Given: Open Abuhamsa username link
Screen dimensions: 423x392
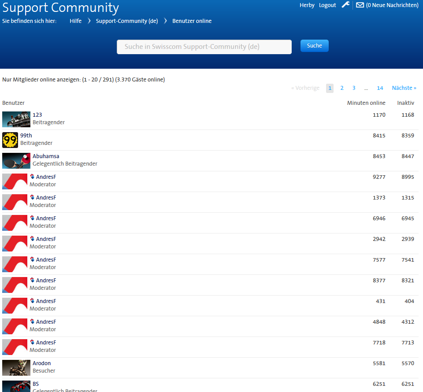Looking at the screenshot, I should point(46,156).
